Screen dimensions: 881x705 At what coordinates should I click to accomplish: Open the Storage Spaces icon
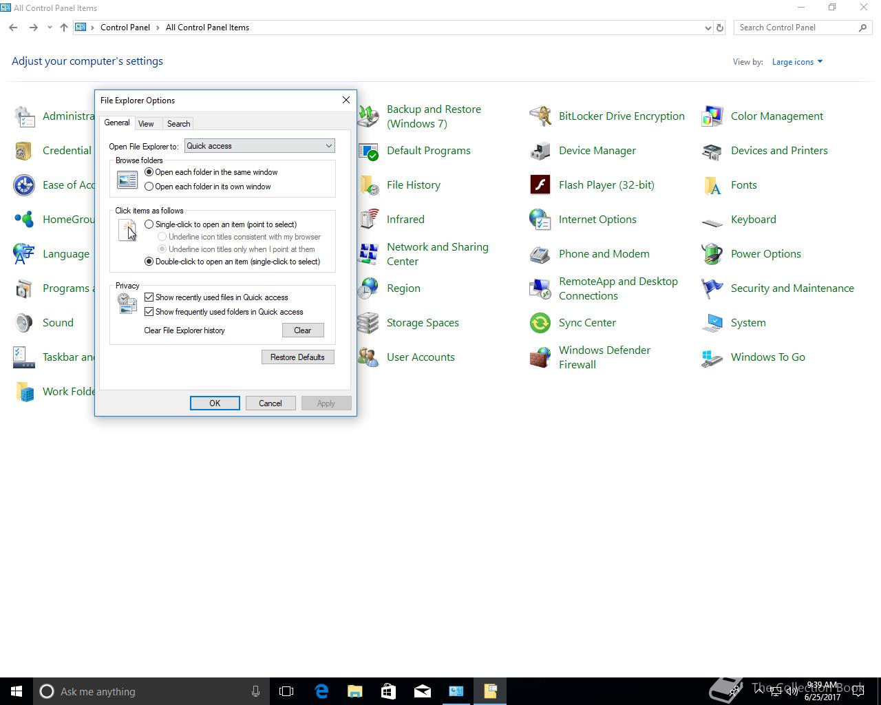[x=369, y=323]
